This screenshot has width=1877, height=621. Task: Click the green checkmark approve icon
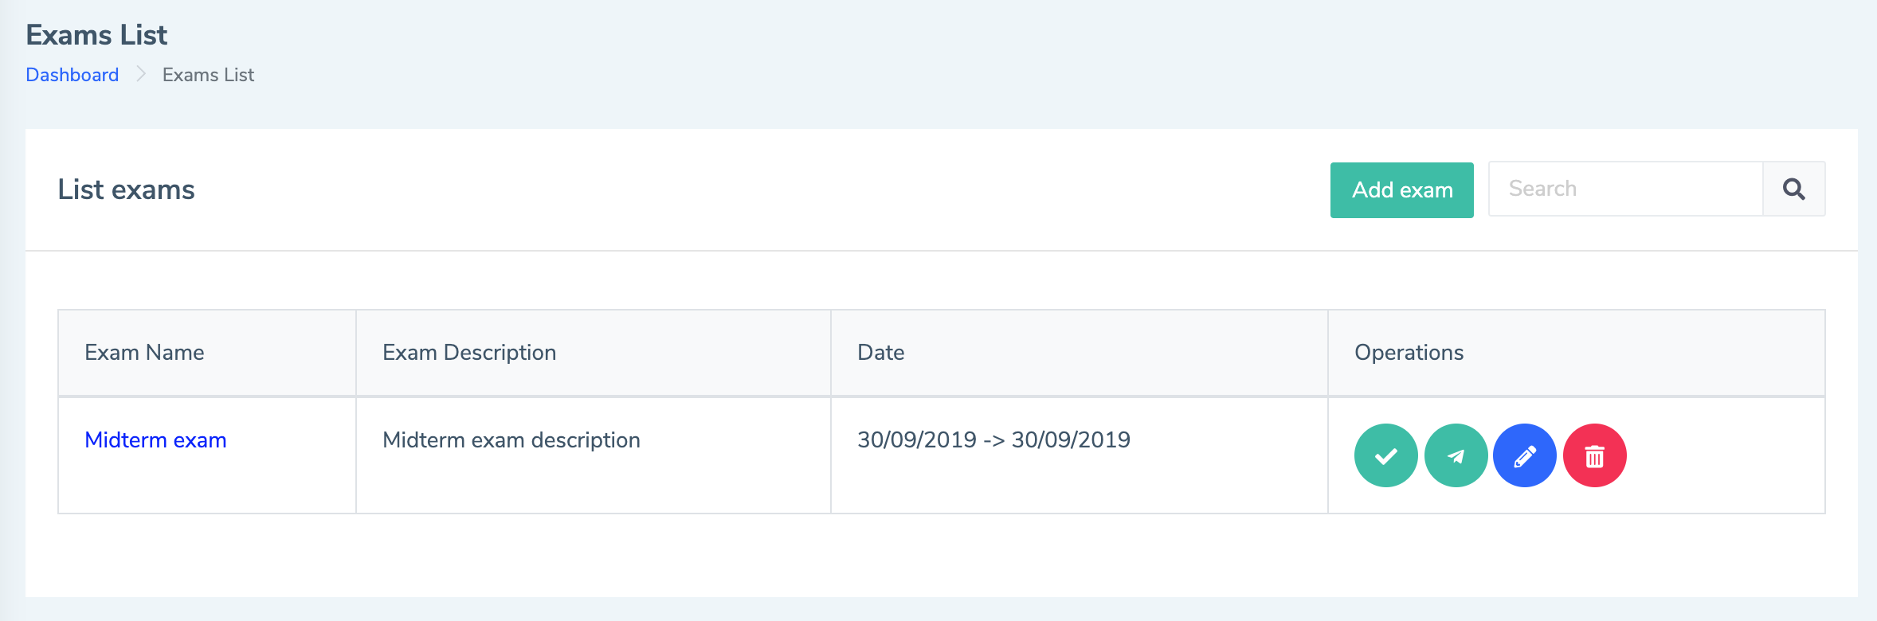[x=1385, y=455]
